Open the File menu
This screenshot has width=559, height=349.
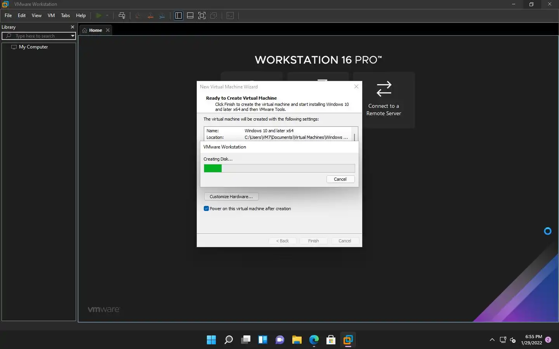pos(8,16)
